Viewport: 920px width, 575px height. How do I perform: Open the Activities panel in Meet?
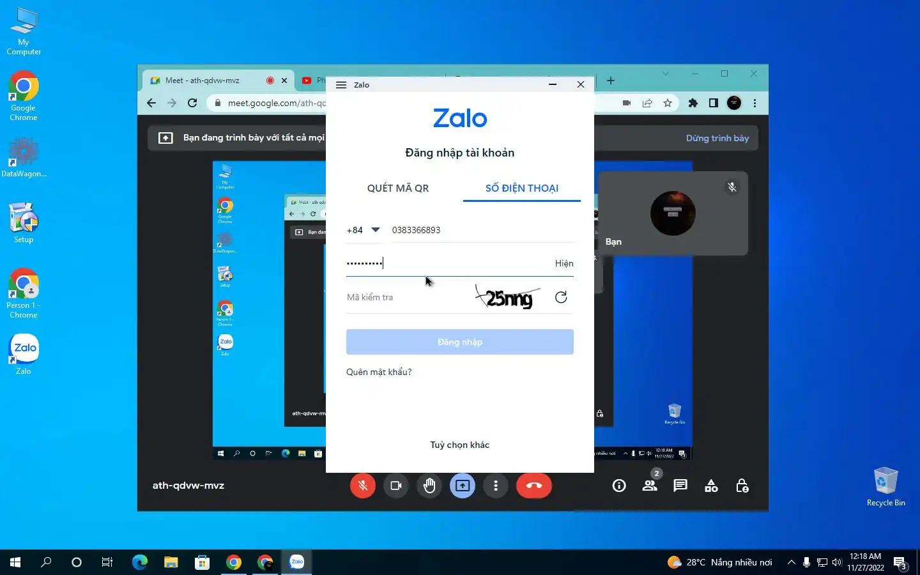(711, 486)
